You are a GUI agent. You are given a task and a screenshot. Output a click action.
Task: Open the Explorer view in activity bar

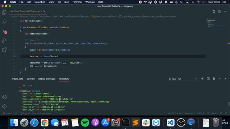4,13
